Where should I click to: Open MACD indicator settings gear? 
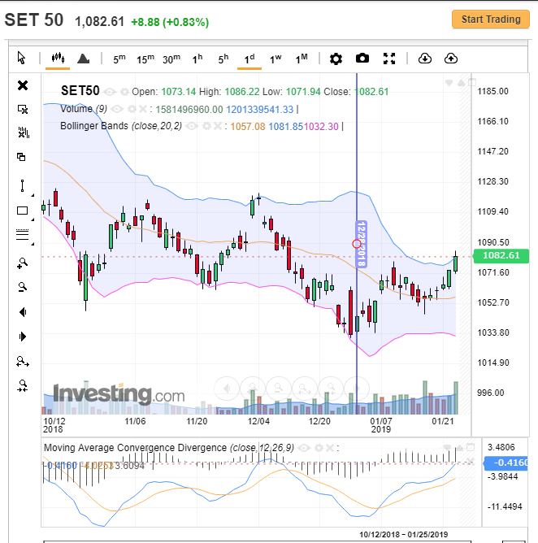(319, 448)
